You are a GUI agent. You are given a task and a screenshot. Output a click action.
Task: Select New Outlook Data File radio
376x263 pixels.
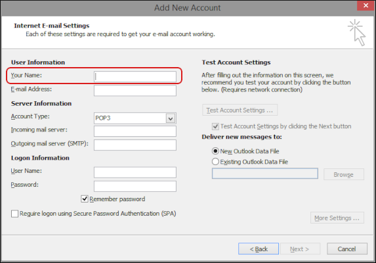(x=215, y=151)
